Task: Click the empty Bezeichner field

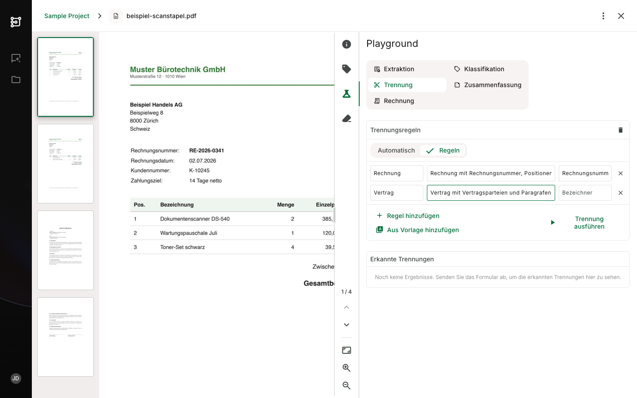Action: click(x=585, y=193)
